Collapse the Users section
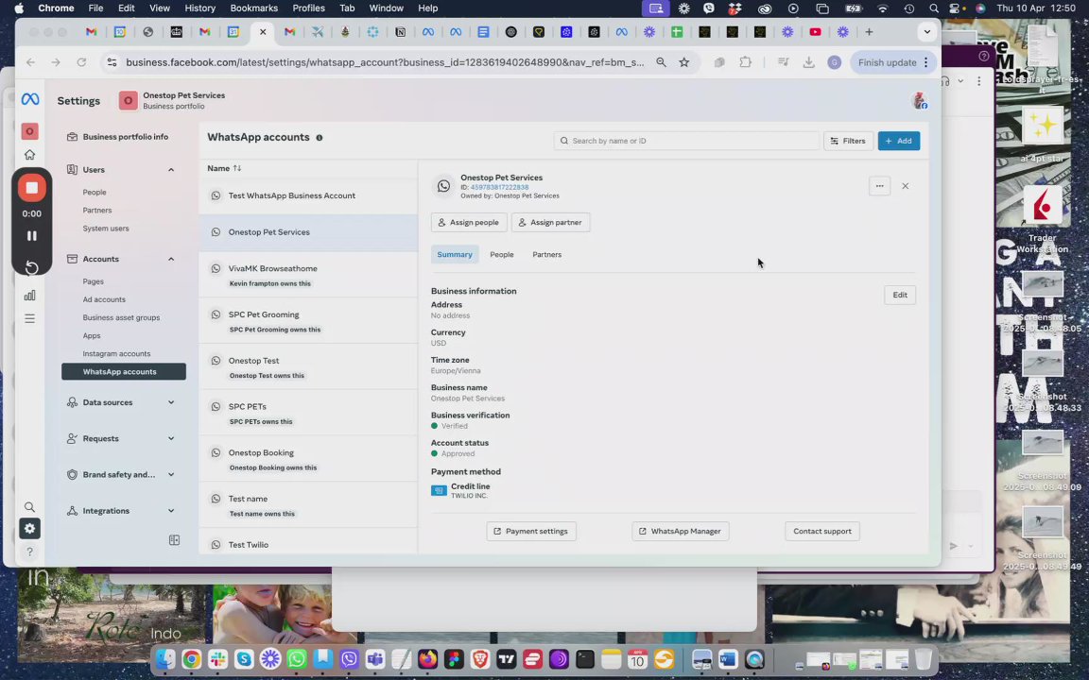 171,170
